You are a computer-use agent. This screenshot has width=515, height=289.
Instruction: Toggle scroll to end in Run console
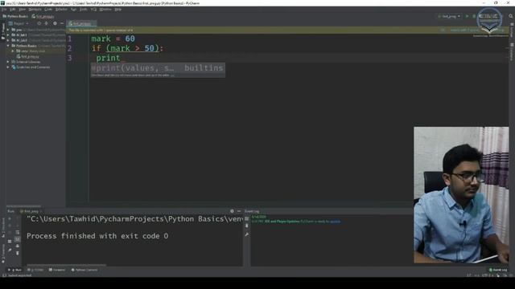point(18,239)
